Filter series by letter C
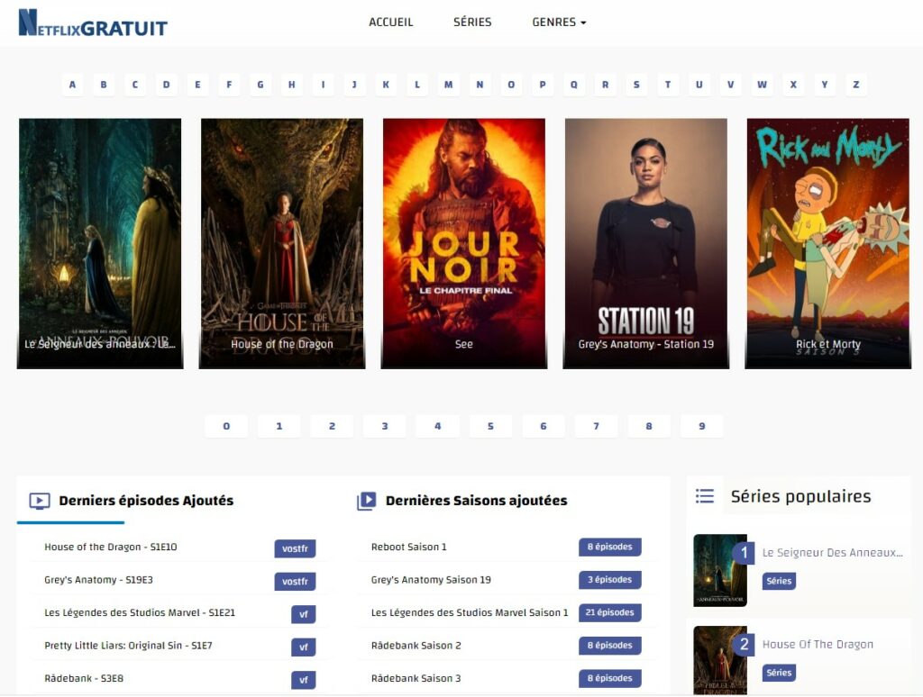The width and height of the screenshot is (923, 697). pos(135,85)
